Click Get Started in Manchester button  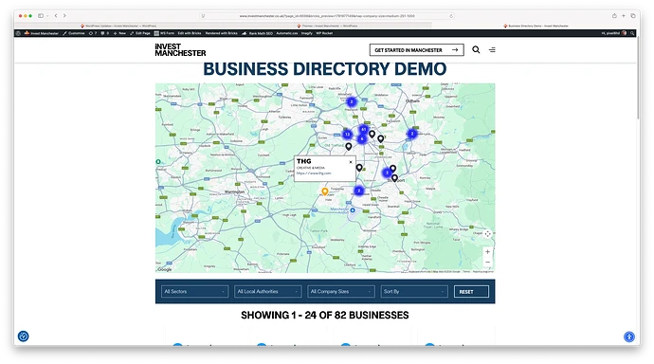point(416,50)
